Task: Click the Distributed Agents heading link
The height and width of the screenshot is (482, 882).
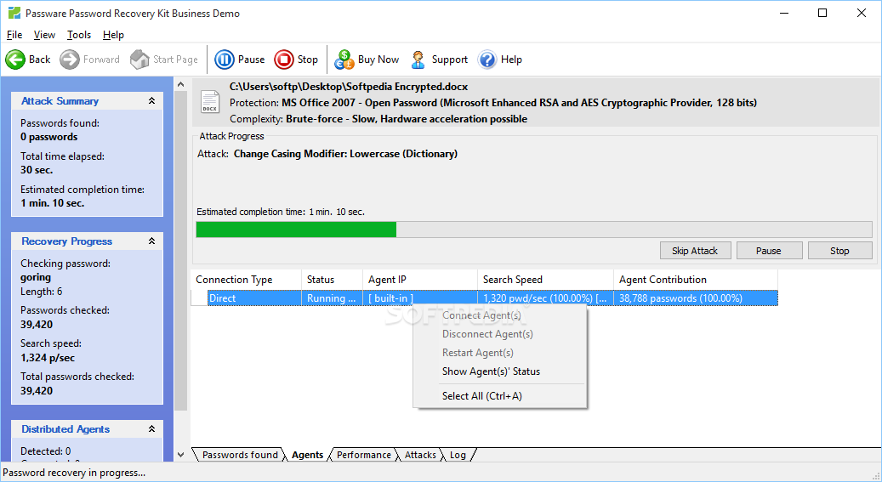Action: point(65,429)
